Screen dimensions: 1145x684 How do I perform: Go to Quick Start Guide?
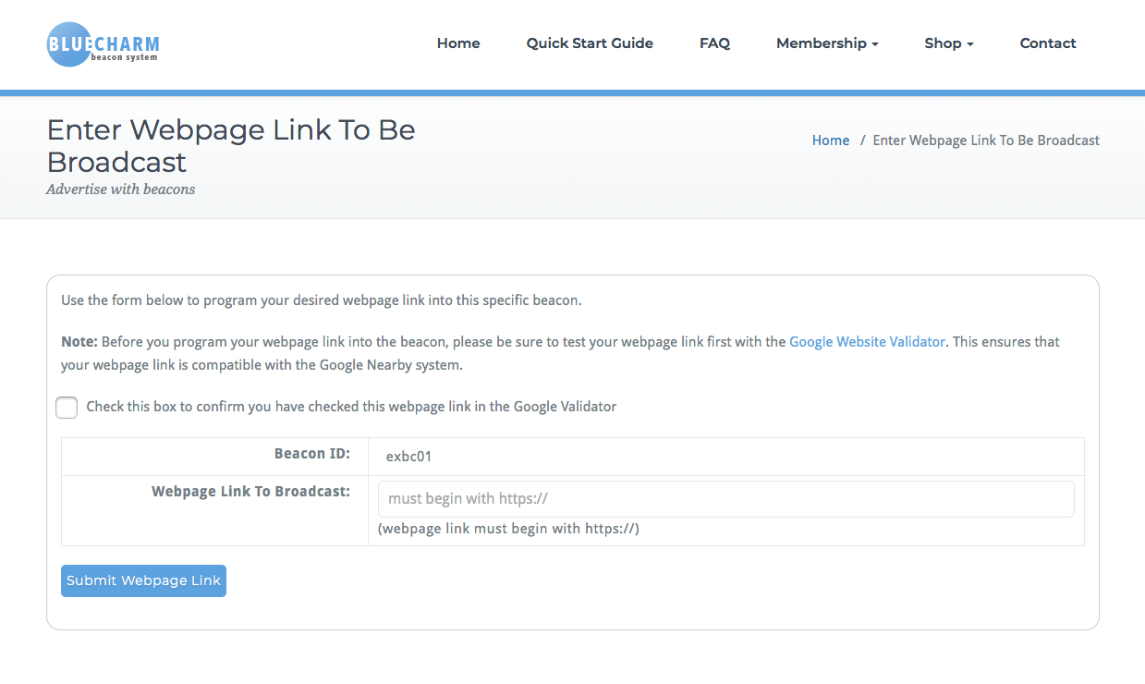coord(590,43)
